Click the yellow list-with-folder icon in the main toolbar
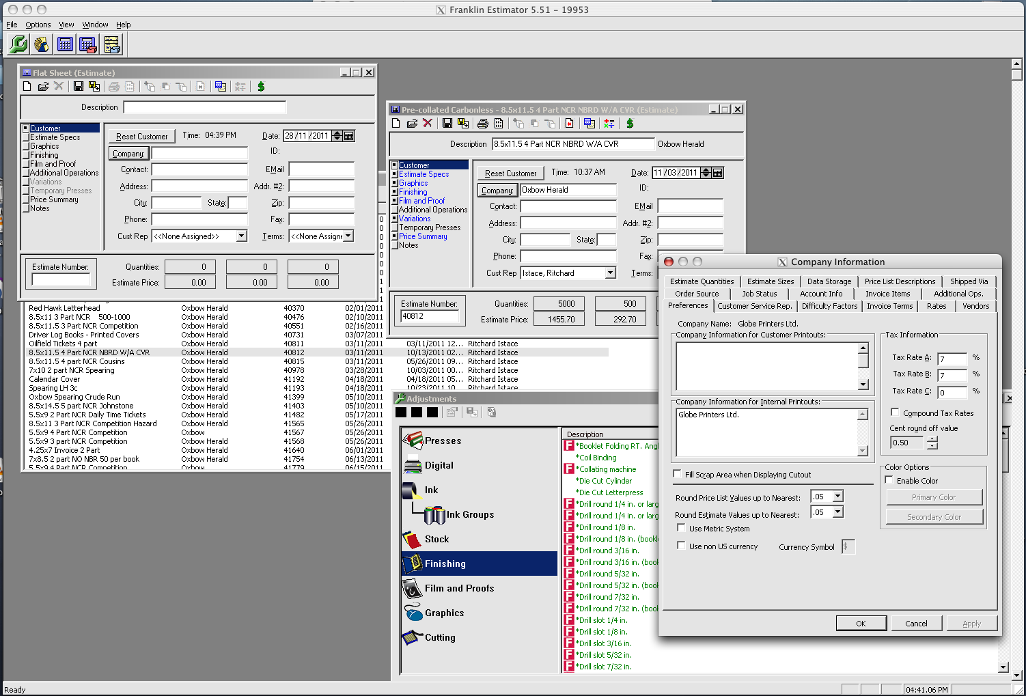This screenshot has height=696, width=1026. 112,44
